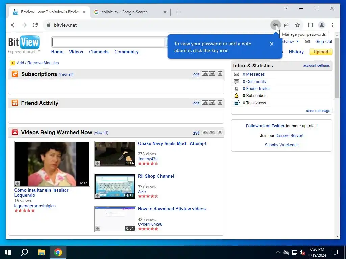The height and width of the screenshot is (259, 346).
Task: Remove the Friend Activity module
Action: click(x=220, y=103)
